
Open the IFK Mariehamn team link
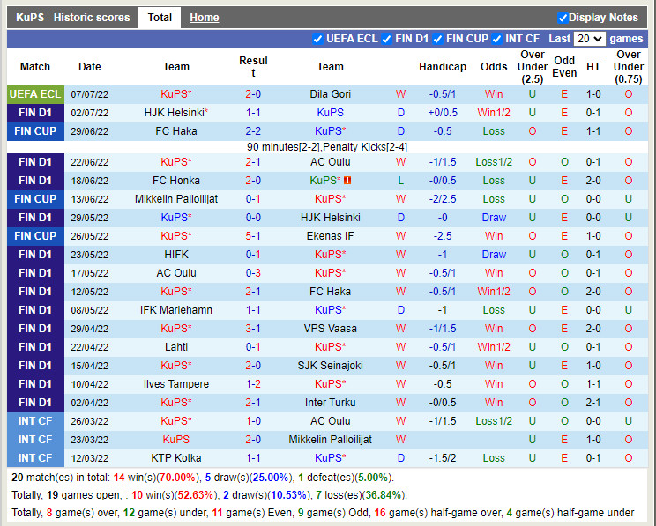[176, 310]
